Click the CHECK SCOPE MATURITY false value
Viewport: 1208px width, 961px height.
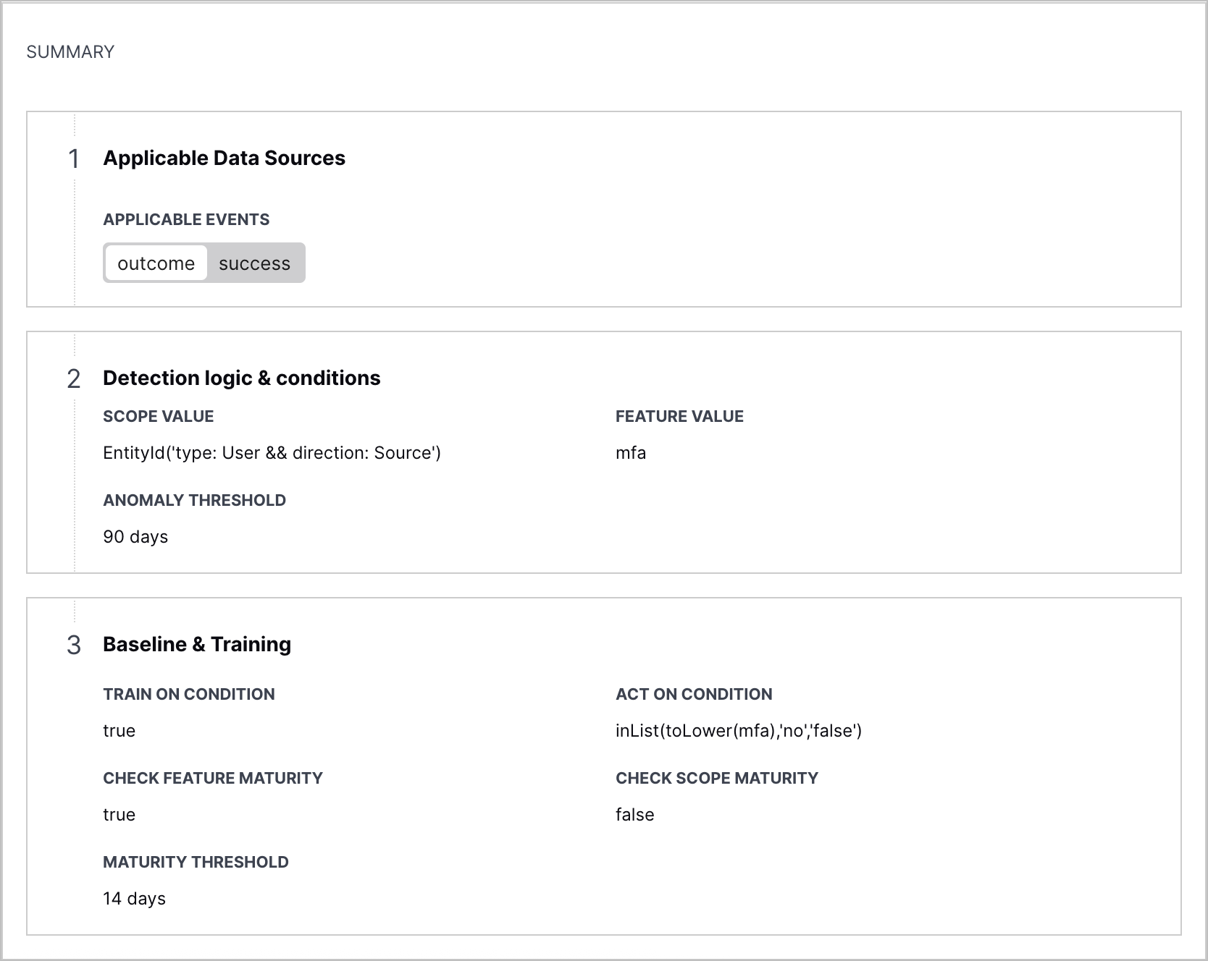pos(634,814)
